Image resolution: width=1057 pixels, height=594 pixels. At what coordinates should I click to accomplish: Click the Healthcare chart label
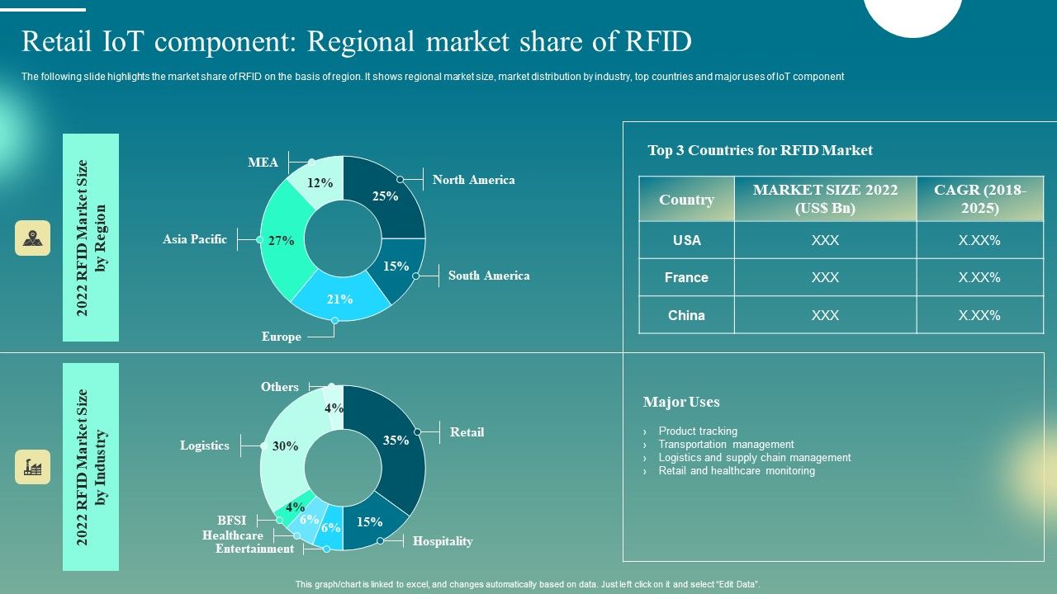click(x=233, y=535)
